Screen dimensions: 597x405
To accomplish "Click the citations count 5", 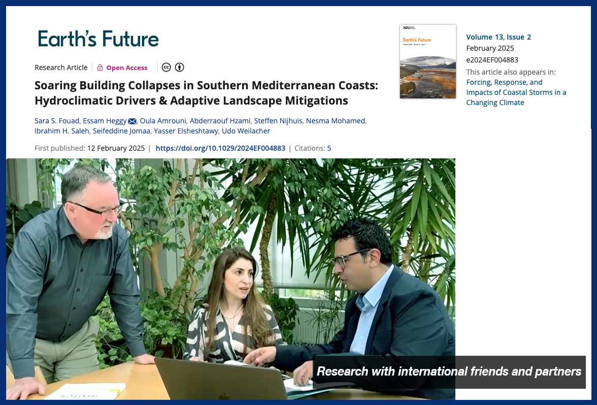I will point(329,148).
